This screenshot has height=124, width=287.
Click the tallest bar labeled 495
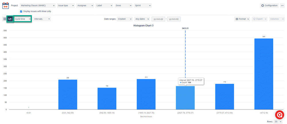[x=264, y=74]
